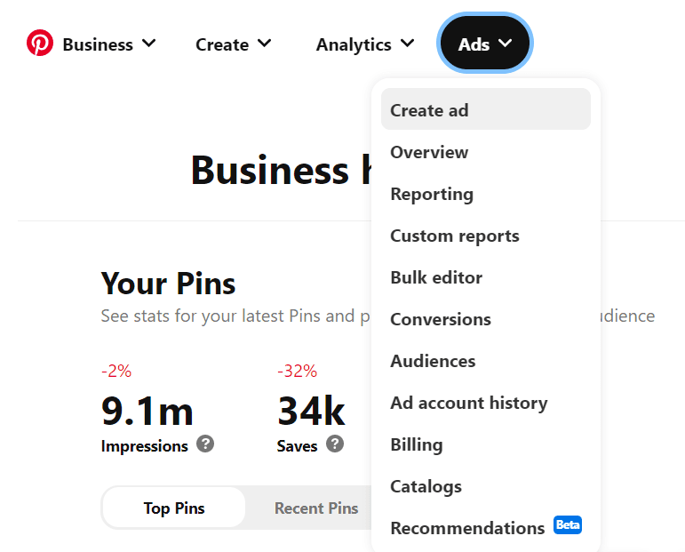Select Bulk editor menu entry
Image resolution: width=685 pixels, height=552 pixels.
(436, 277)
